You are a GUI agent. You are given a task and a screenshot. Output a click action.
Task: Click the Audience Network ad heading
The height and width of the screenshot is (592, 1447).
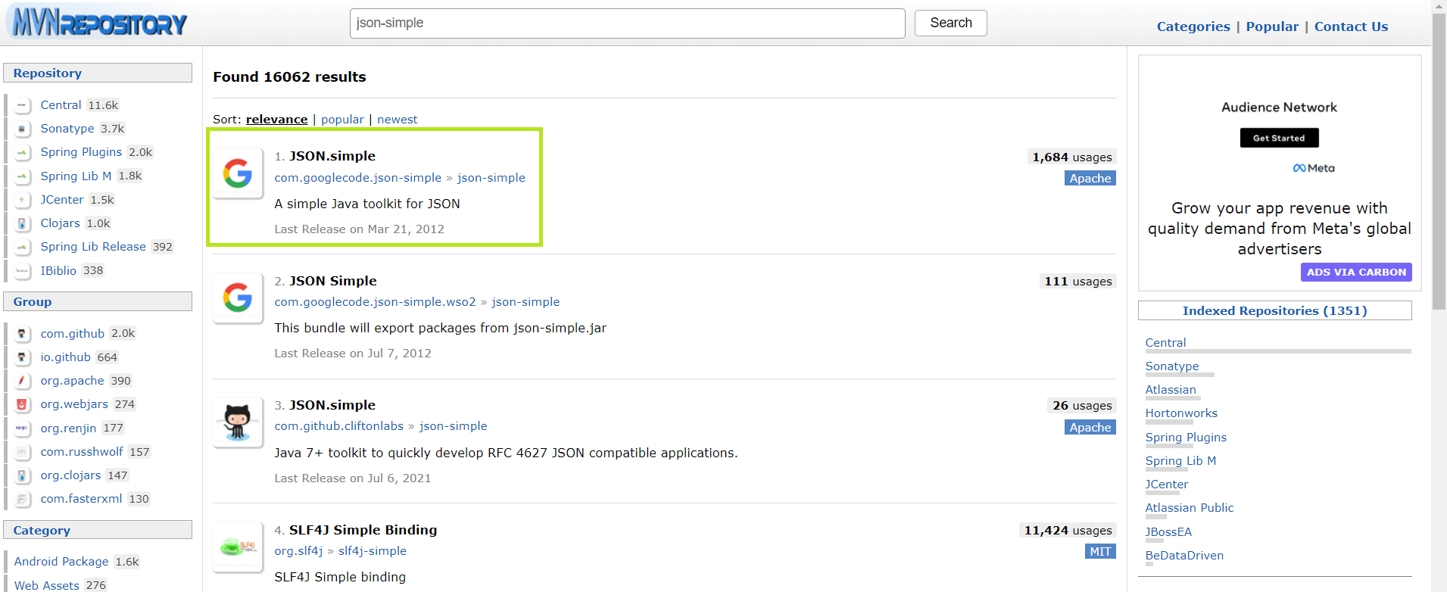[1279, 107]
